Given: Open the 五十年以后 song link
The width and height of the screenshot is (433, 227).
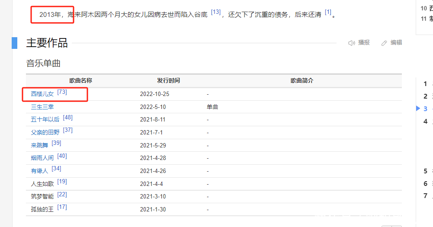Looking at the screenshot, I should click(x=45, y=120).
